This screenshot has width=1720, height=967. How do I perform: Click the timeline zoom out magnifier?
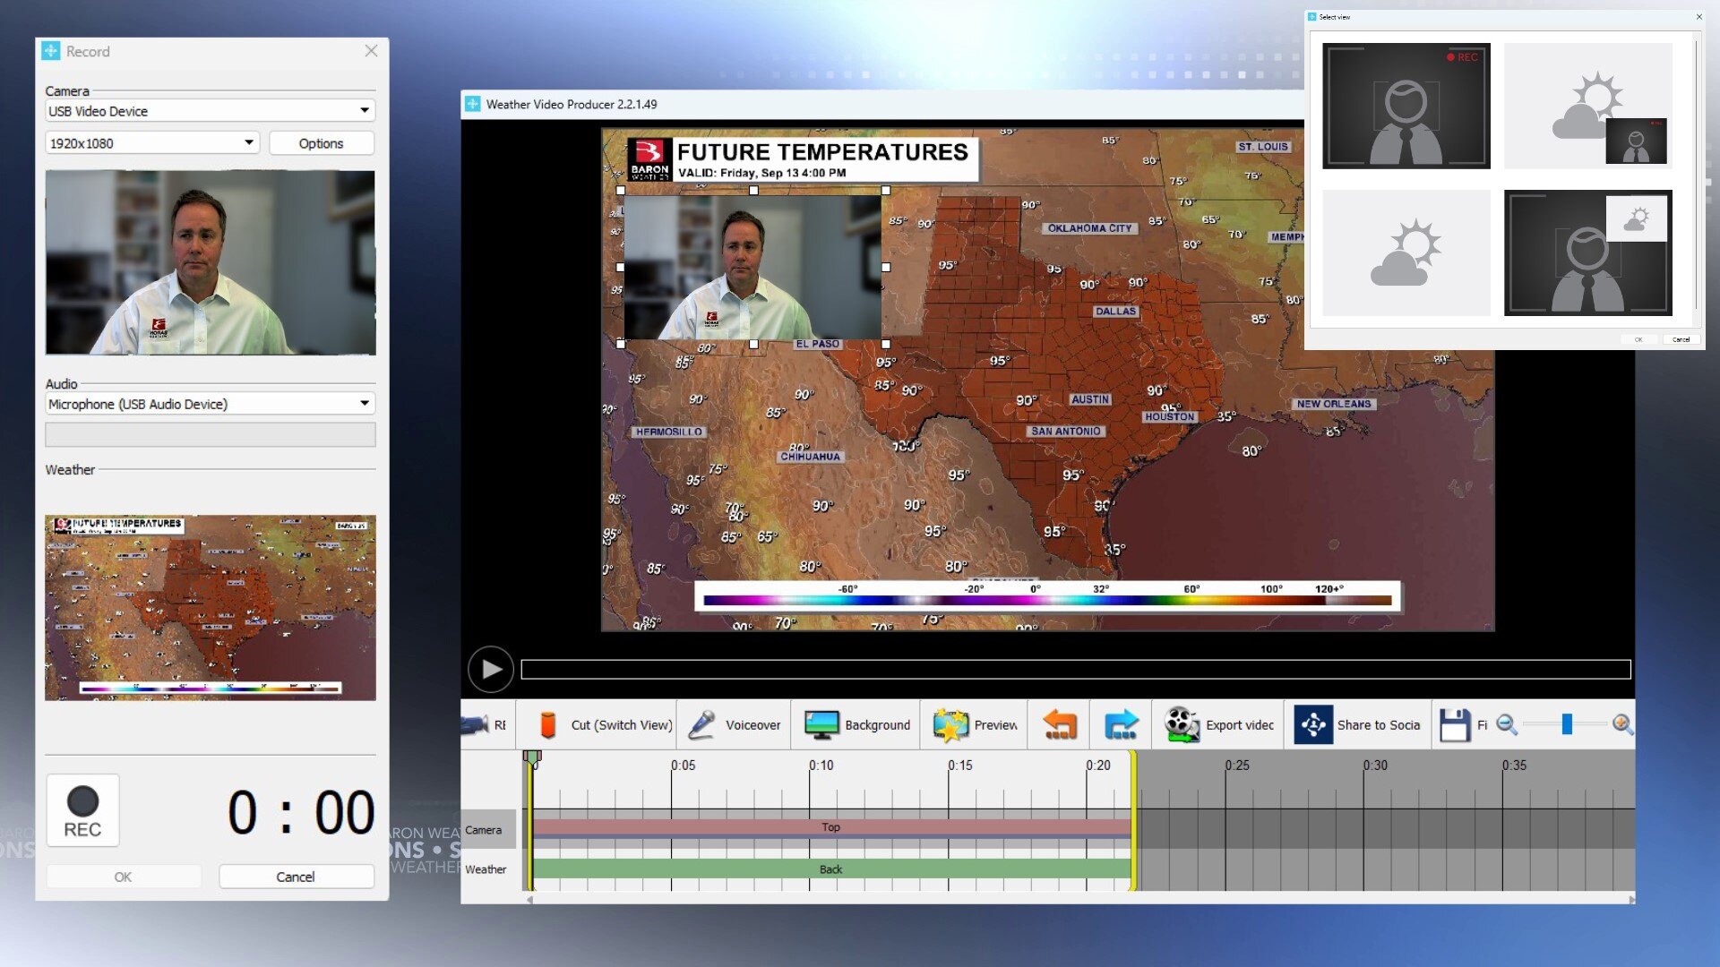coord(1507,724)
